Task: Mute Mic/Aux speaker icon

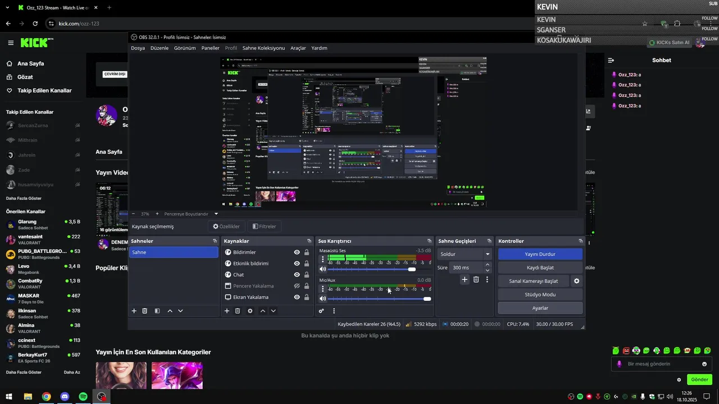Action: click(322, 299)
